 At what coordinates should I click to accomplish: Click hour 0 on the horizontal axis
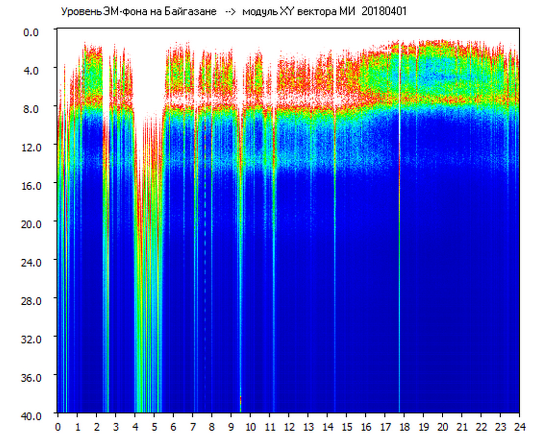click(58, 427)
